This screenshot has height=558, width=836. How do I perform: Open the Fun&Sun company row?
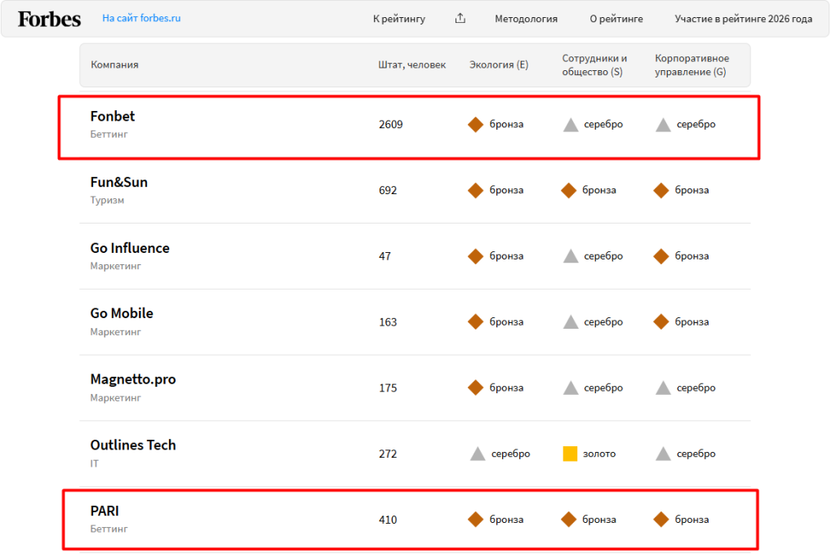click(x=415, y=190)
